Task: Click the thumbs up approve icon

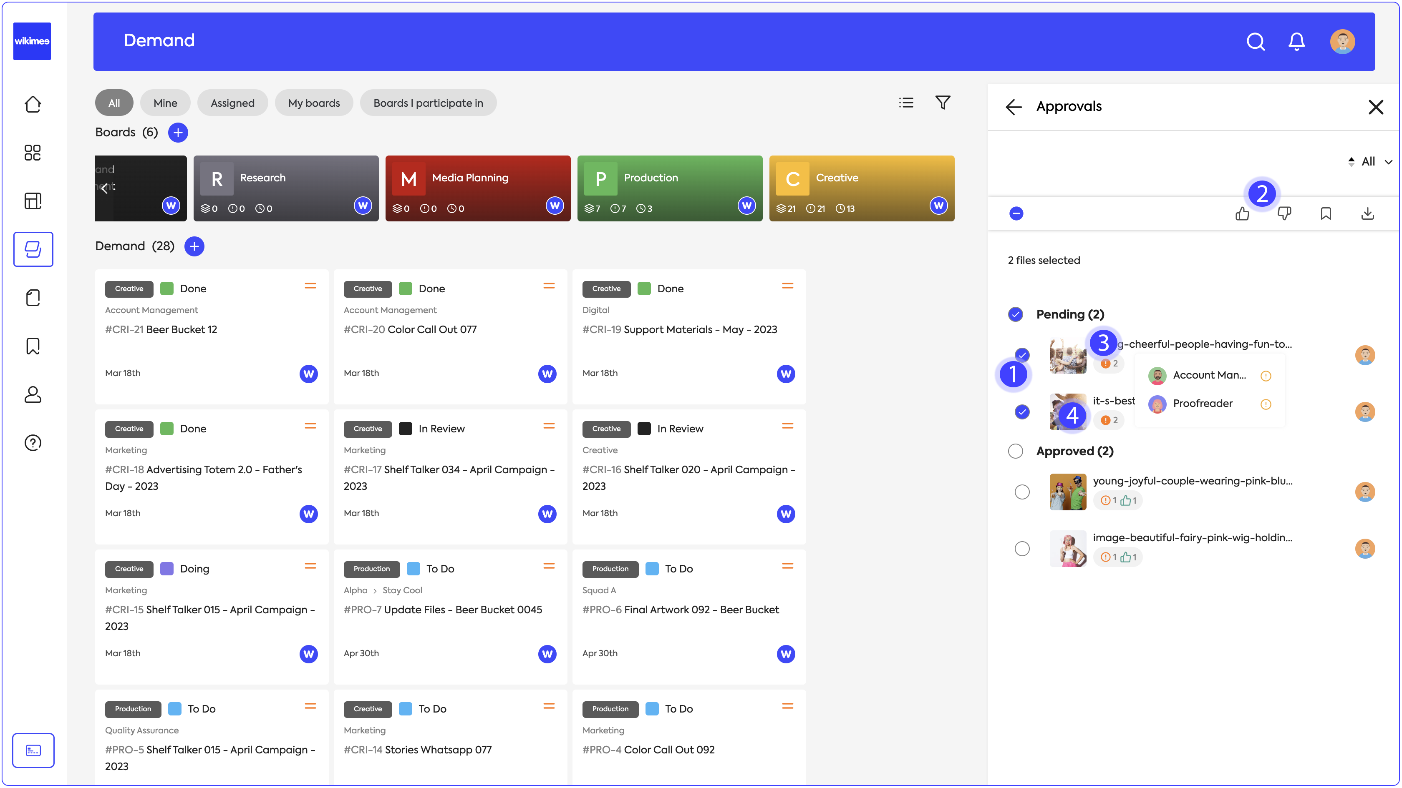Action: pos(1242,214)
